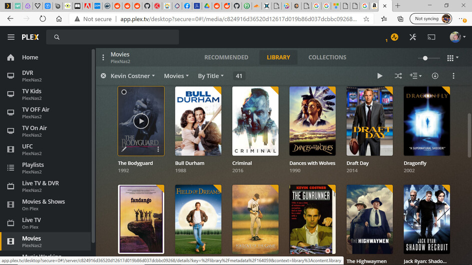Open TV OFF Air library
472x265 pixels.
(46, 112)
